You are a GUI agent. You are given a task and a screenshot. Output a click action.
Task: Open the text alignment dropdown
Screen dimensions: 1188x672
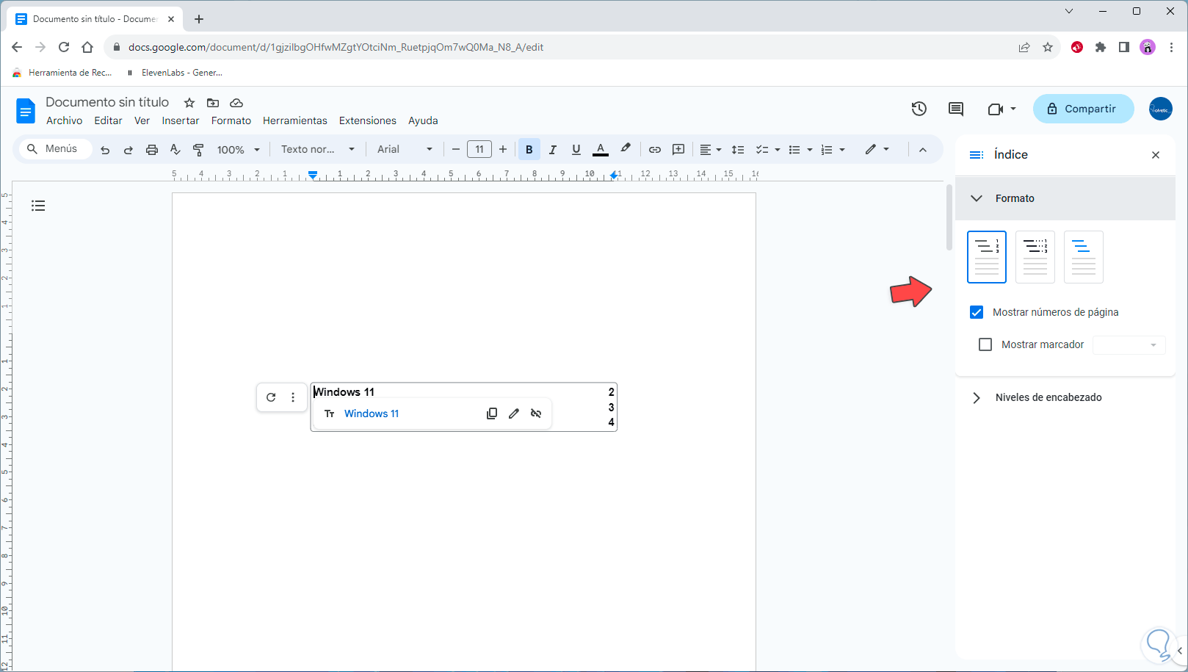coord(710,150)
